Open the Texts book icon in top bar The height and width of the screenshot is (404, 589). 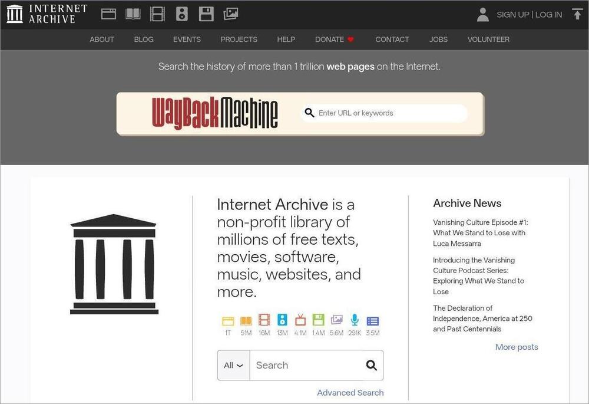pyautogui.click(x=133, y=14)
